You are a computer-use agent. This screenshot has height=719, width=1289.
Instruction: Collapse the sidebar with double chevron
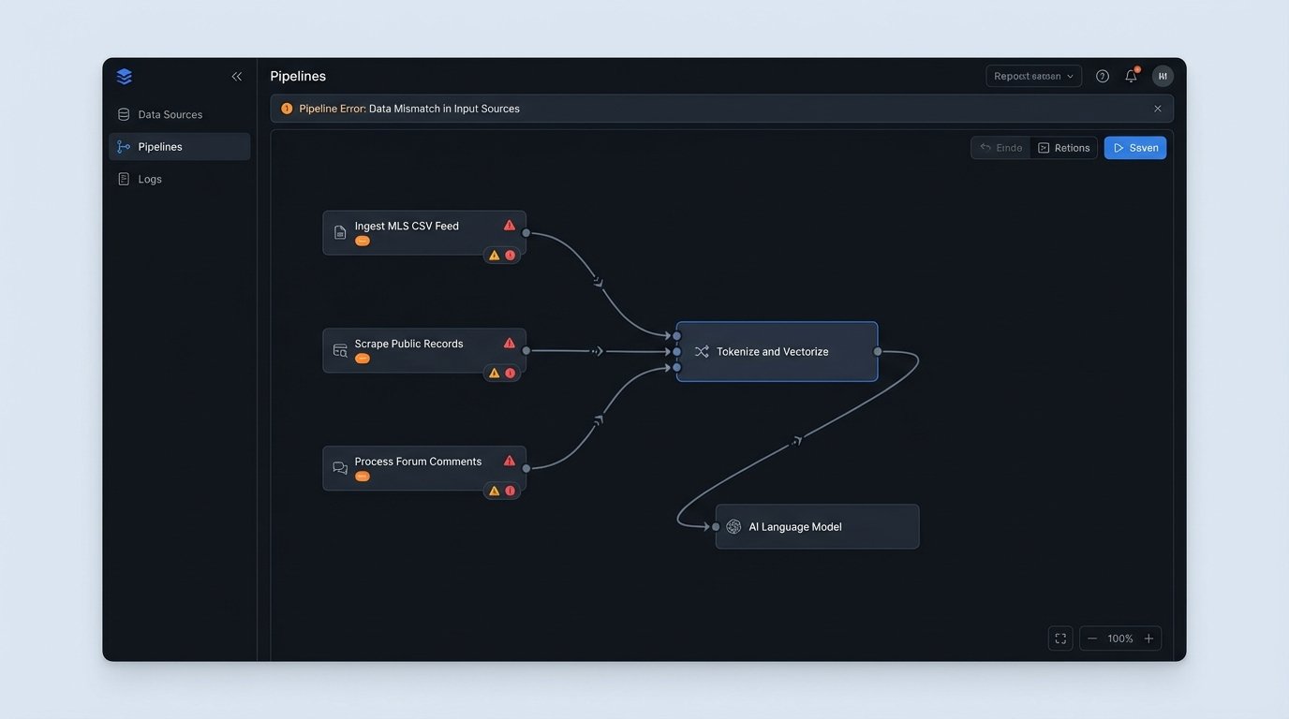(237, 77)
